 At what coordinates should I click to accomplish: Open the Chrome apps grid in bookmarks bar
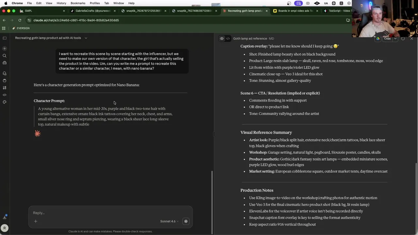(4, 28)
